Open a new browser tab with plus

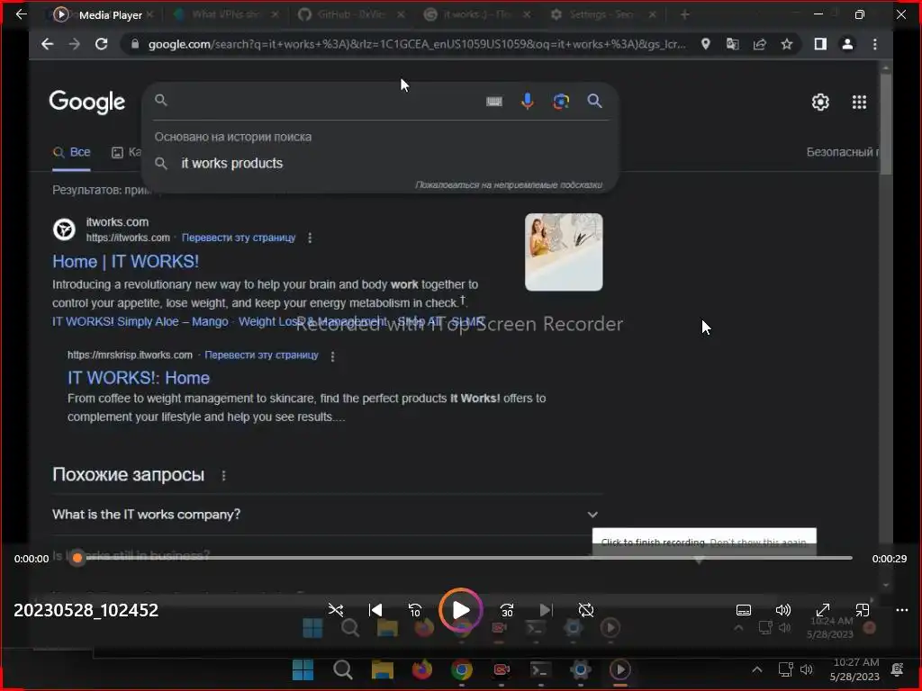684,14
